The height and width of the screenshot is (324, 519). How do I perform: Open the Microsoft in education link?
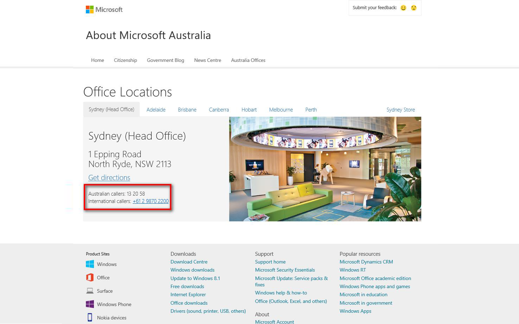coord(363,294)
